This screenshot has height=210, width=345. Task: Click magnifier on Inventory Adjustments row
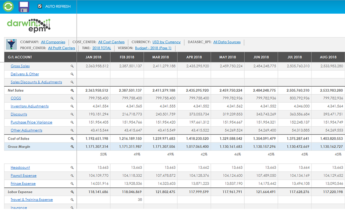(72, 106)
